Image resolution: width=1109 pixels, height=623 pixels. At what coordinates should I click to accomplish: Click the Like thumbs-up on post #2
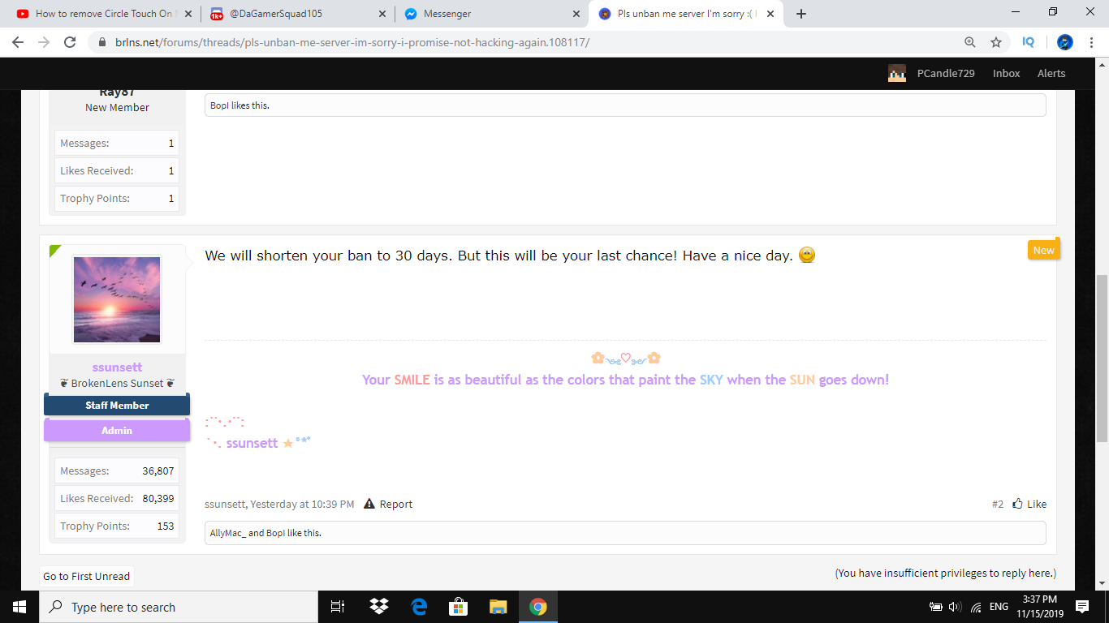coord(1017,504)
